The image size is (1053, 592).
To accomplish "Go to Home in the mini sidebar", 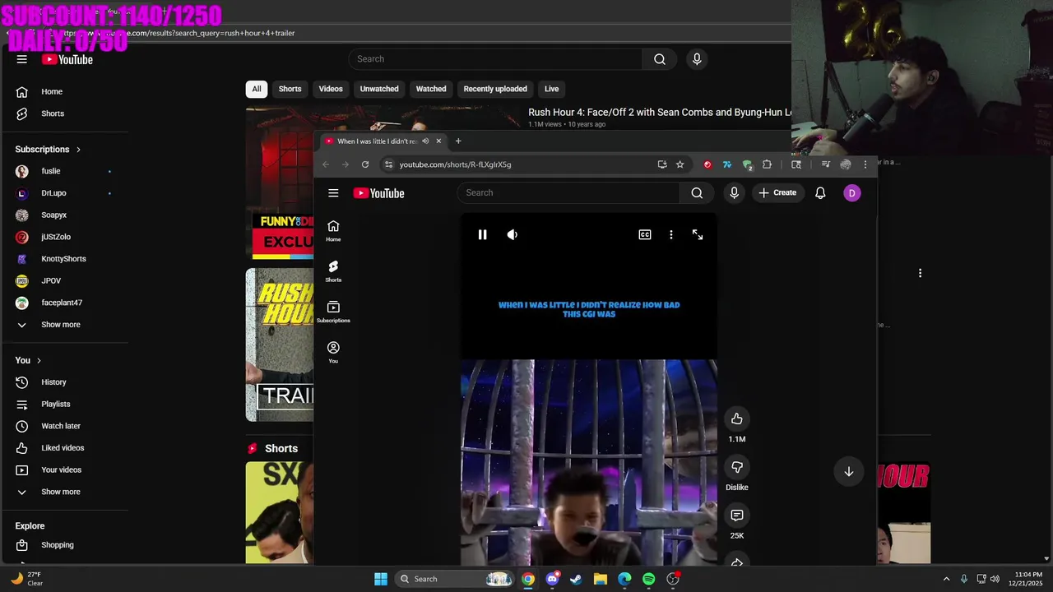I will tap(333, 231).
